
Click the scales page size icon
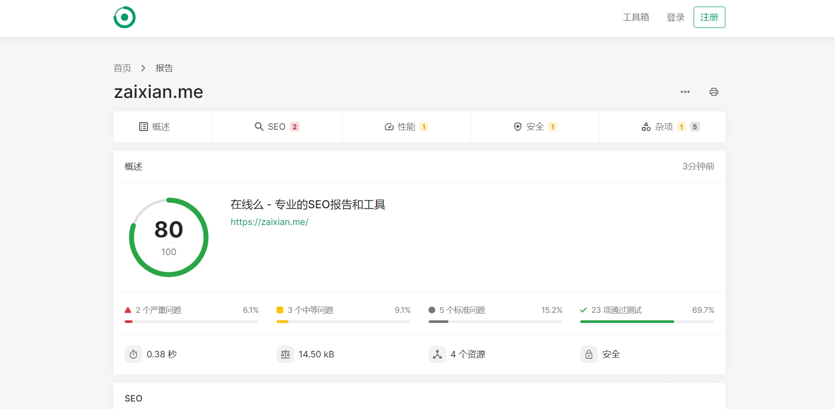tap(285, 354)
